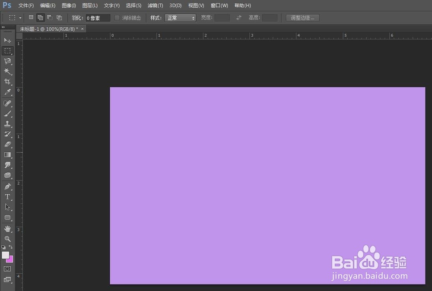Select the Move tool

click(7, 40)
